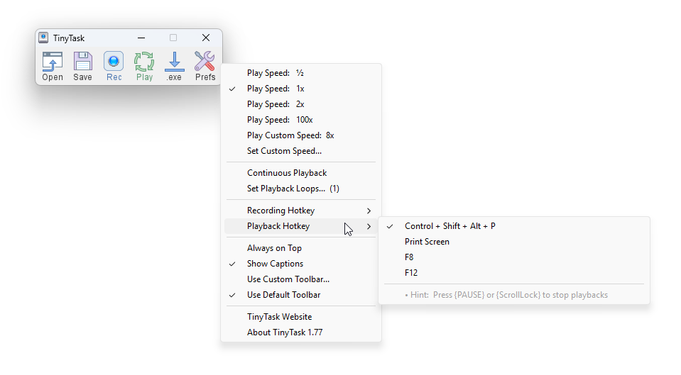Select F12 as playback hotkey
Image resolution: width=681 pixels, height=375 pixels.
point(514,273)
